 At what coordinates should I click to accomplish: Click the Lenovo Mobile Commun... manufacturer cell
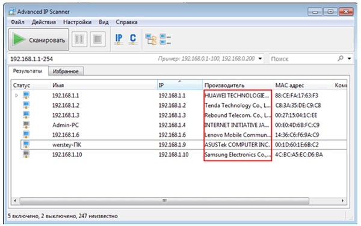coord(238,135)
